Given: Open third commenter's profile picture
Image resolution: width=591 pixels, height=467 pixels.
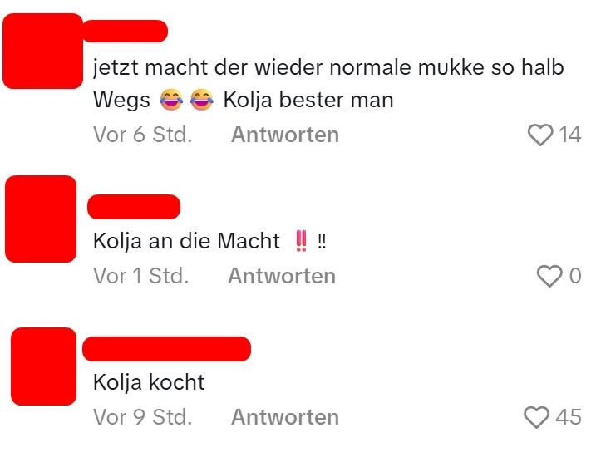Looking at the screenshot, I should click(44, 366).
